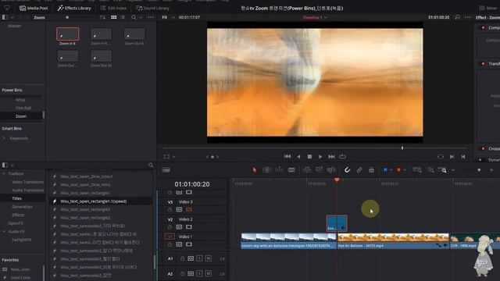Screen dimensions: 500x281
Task: Click the Mark In icon below viewer
Action: click(452, 156)
